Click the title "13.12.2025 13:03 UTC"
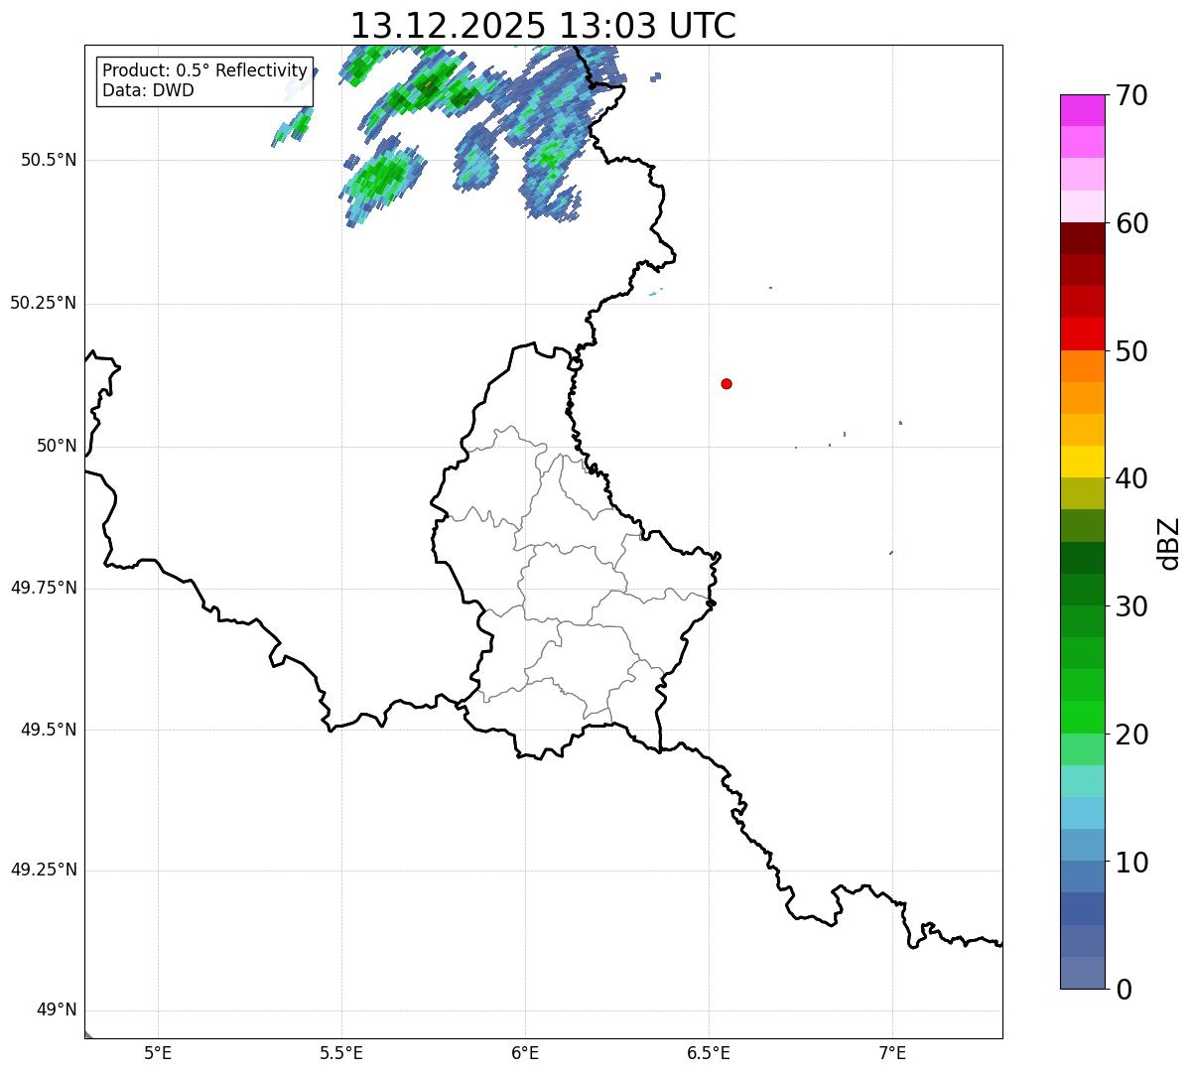The height and width of the screenshot is (1073, 1193). pyautogui.click(x=543, y=26)
